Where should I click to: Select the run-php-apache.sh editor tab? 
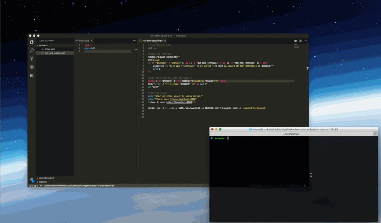[x=152, y=41]
